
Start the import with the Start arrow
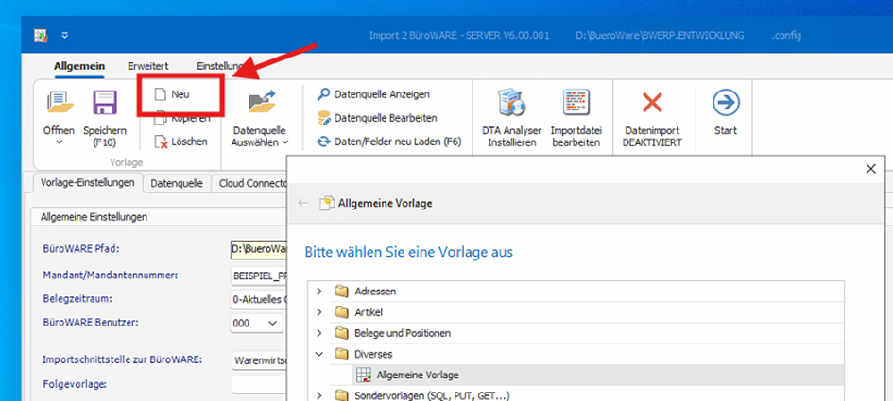pyautogui.click(x=726, y=103)
